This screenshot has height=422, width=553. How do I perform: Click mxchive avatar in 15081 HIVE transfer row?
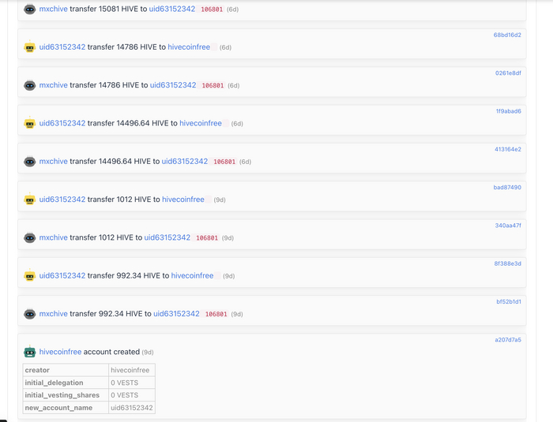coord(30,9)
